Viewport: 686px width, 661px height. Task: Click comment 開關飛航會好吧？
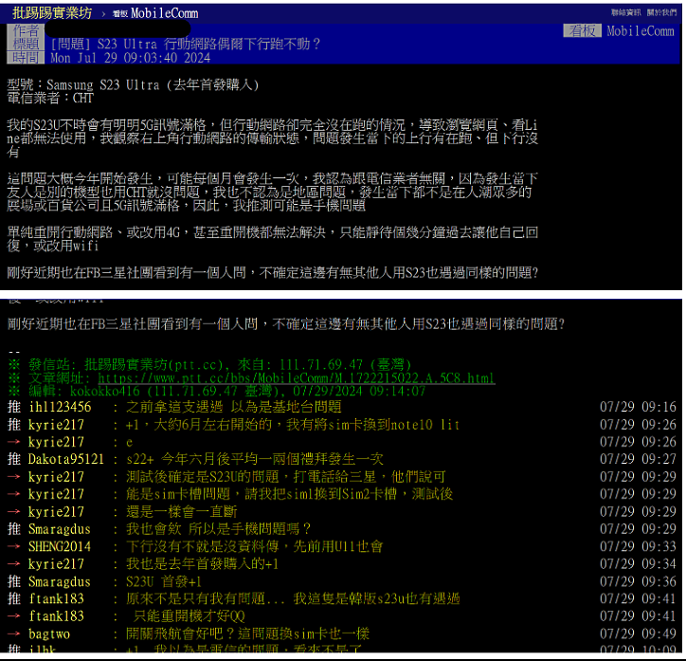247,633
